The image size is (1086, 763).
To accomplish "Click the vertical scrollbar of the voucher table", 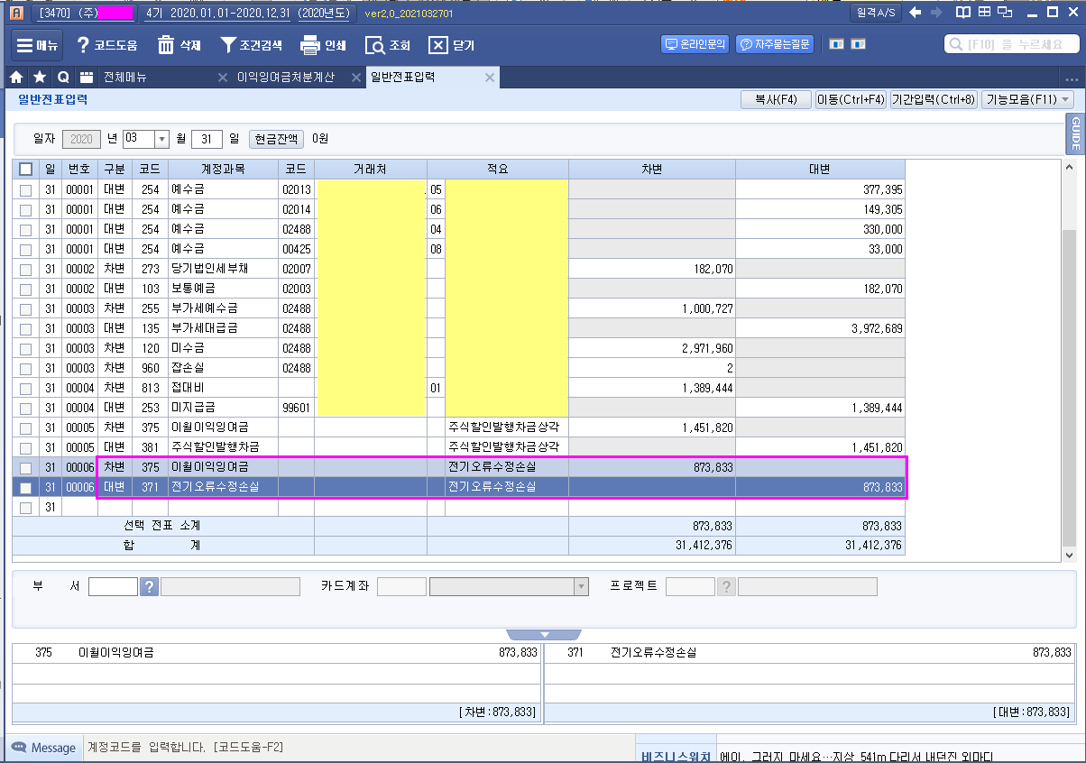I will [1070, 361].
